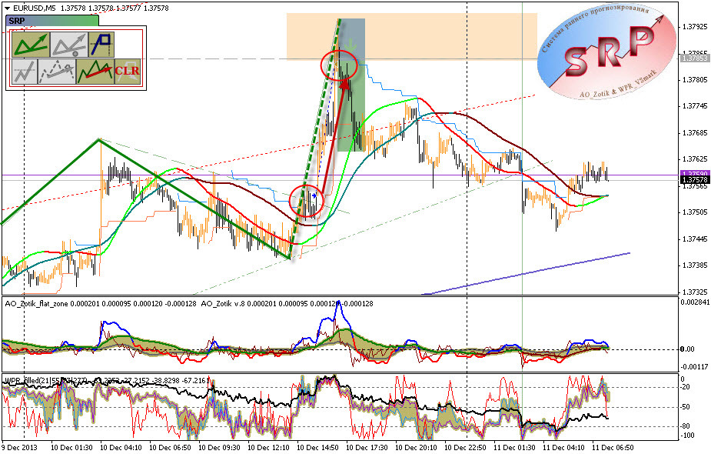
Task: Click the 10 Dec 06:50 time label
Action: 170,448
